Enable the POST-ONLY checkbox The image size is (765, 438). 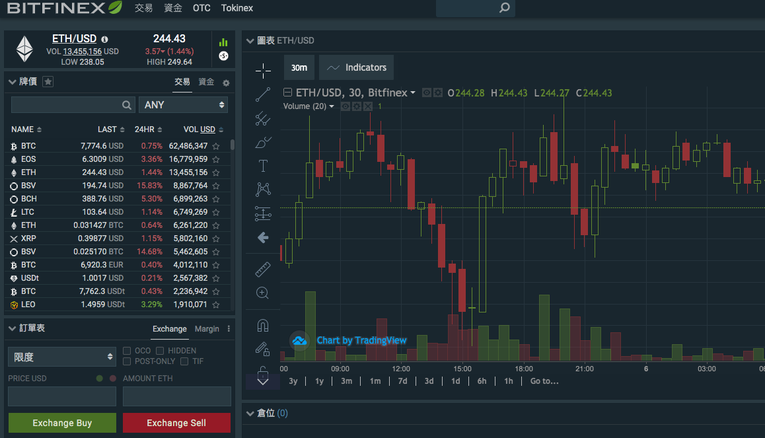point(127,361)
